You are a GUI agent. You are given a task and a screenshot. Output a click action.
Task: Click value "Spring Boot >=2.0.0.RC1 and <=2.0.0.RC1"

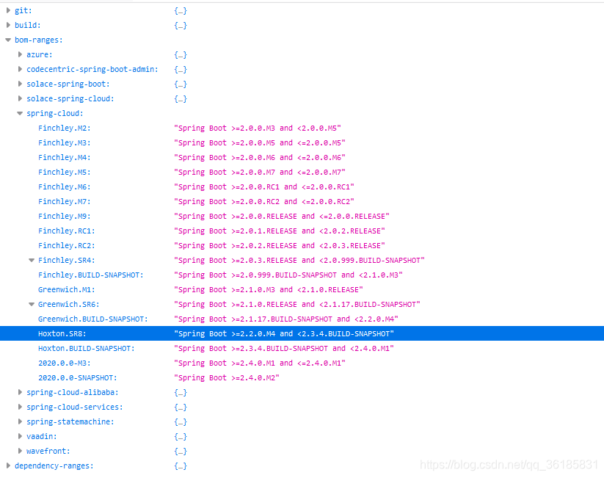(264, 187)
